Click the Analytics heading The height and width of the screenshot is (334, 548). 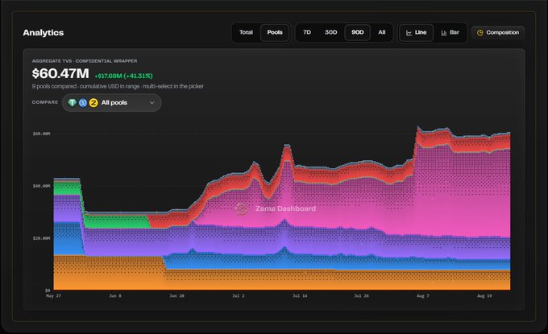pos(44,32)
